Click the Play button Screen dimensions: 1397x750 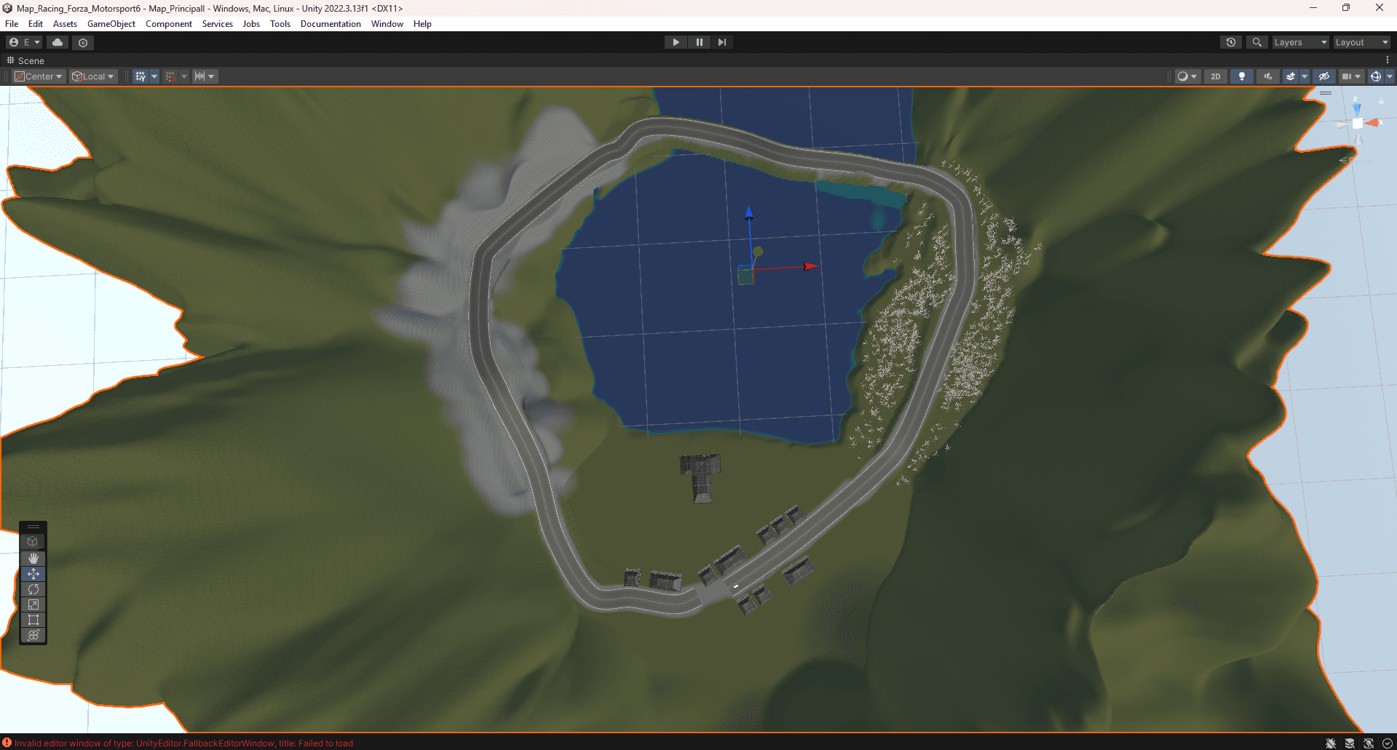(x=676, y=42)
